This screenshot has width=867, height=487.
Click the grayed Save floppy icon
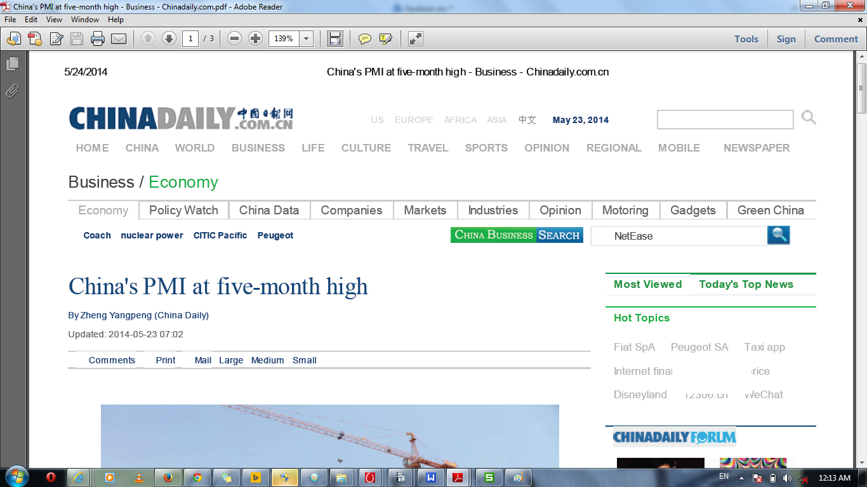(x=77, y=39)
